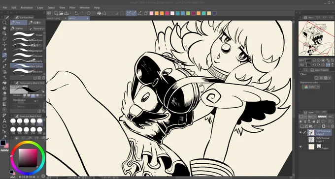Toggle snap to special ruler button

coord(134,13)
